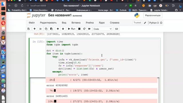
Task: Open the Вид menu
Action: click(x=64, y=23)
